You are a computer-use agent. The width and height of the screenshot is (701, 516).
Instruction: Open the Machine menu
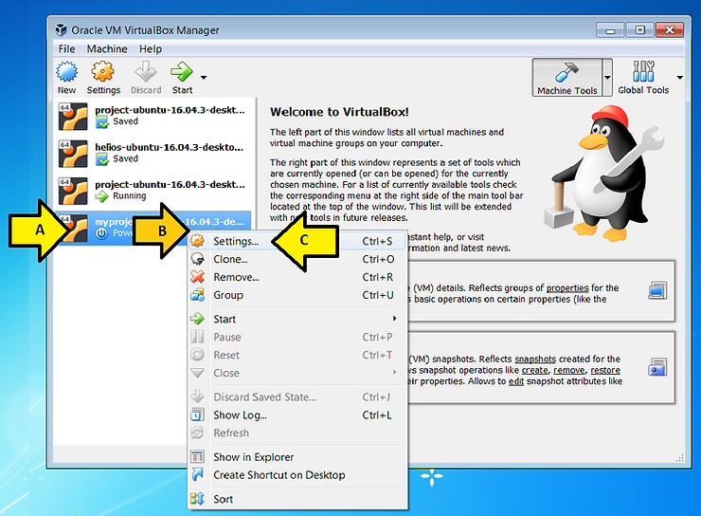coord(107,48)
